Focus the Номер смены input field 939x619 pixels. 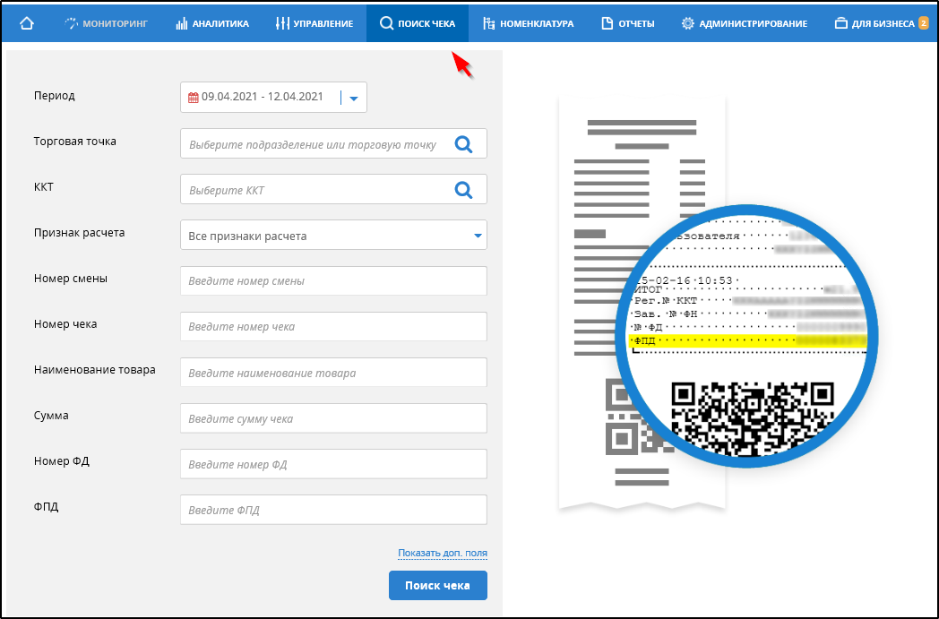click(333, 280)
